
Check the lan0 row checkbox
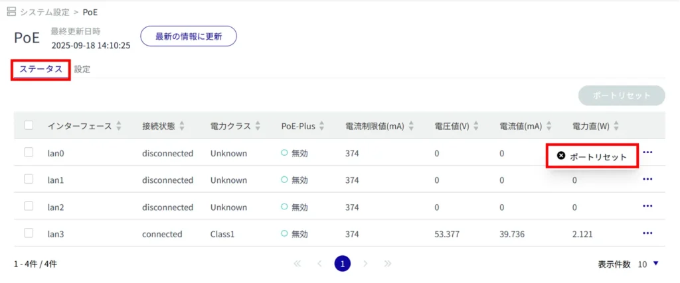tap(29, 152)
